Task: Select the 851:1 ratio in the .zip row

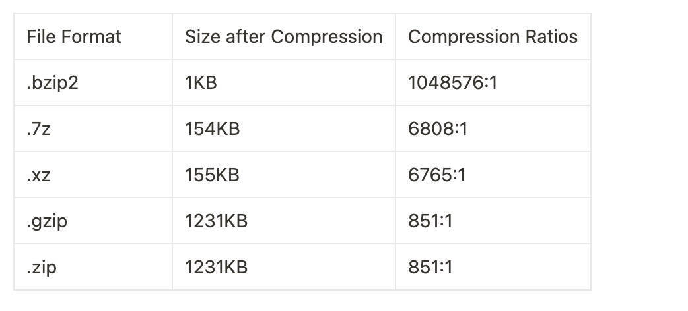Action: coord(430,268)
